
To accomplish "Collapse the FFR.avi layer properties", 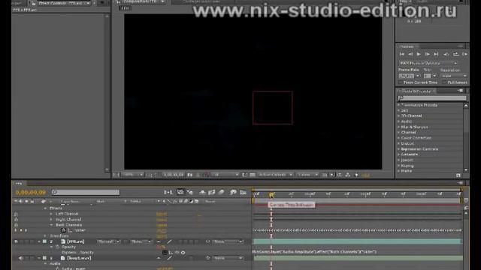I will click(x=39, y=241).
